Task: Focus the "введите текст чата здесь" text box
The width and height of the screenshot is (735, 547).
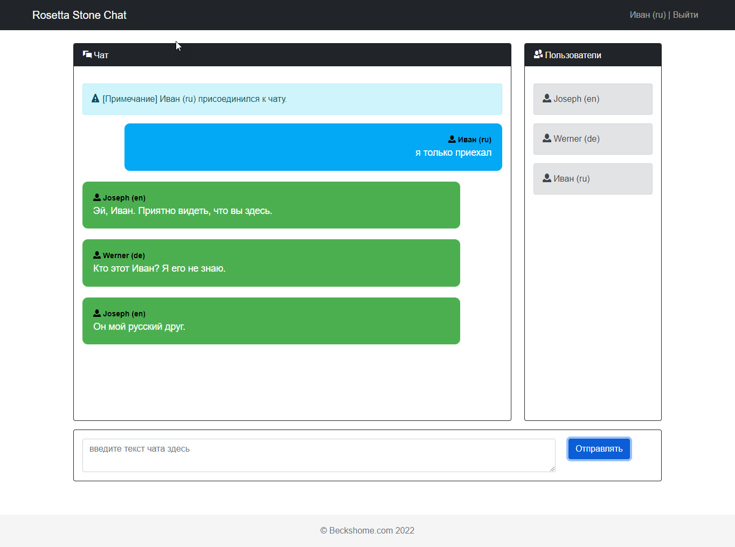Action: tap(319, 455)
